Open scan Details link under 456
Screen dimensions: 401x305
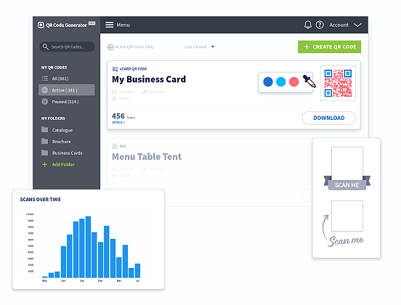[x=118, y=123]
